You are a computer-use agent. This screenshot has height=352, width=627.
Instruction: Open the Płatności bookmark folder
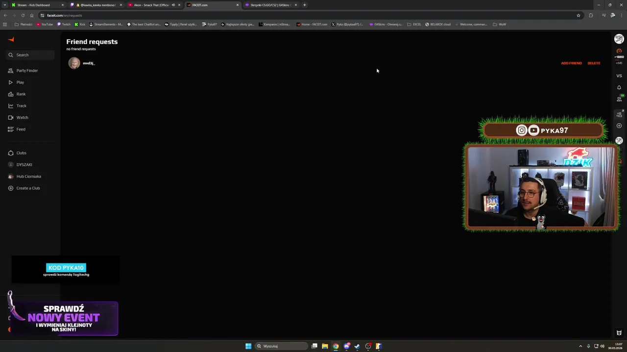click(24, 24)
